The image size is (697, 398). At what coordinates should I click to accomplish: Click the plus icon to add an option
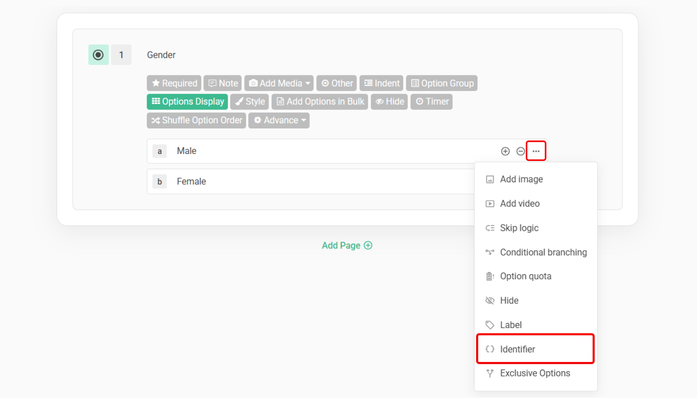tap(505, 151)
